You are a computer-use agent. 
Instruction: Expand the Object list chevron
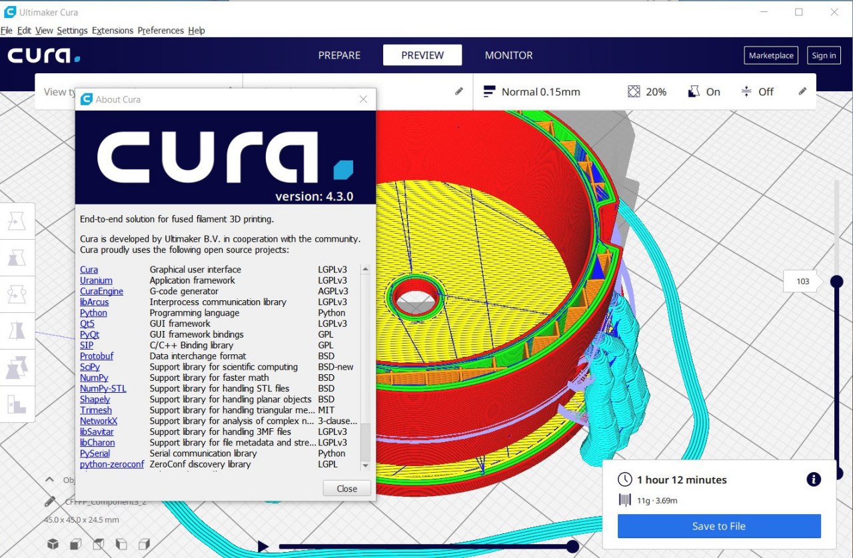point(49,479)
